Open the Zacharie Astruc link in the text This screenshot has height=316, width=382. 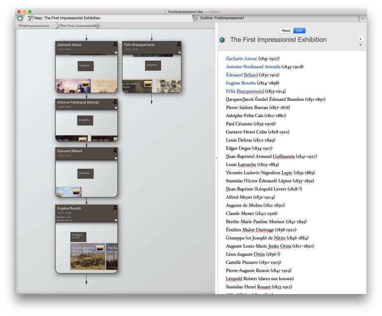click(x=242, y=59)
